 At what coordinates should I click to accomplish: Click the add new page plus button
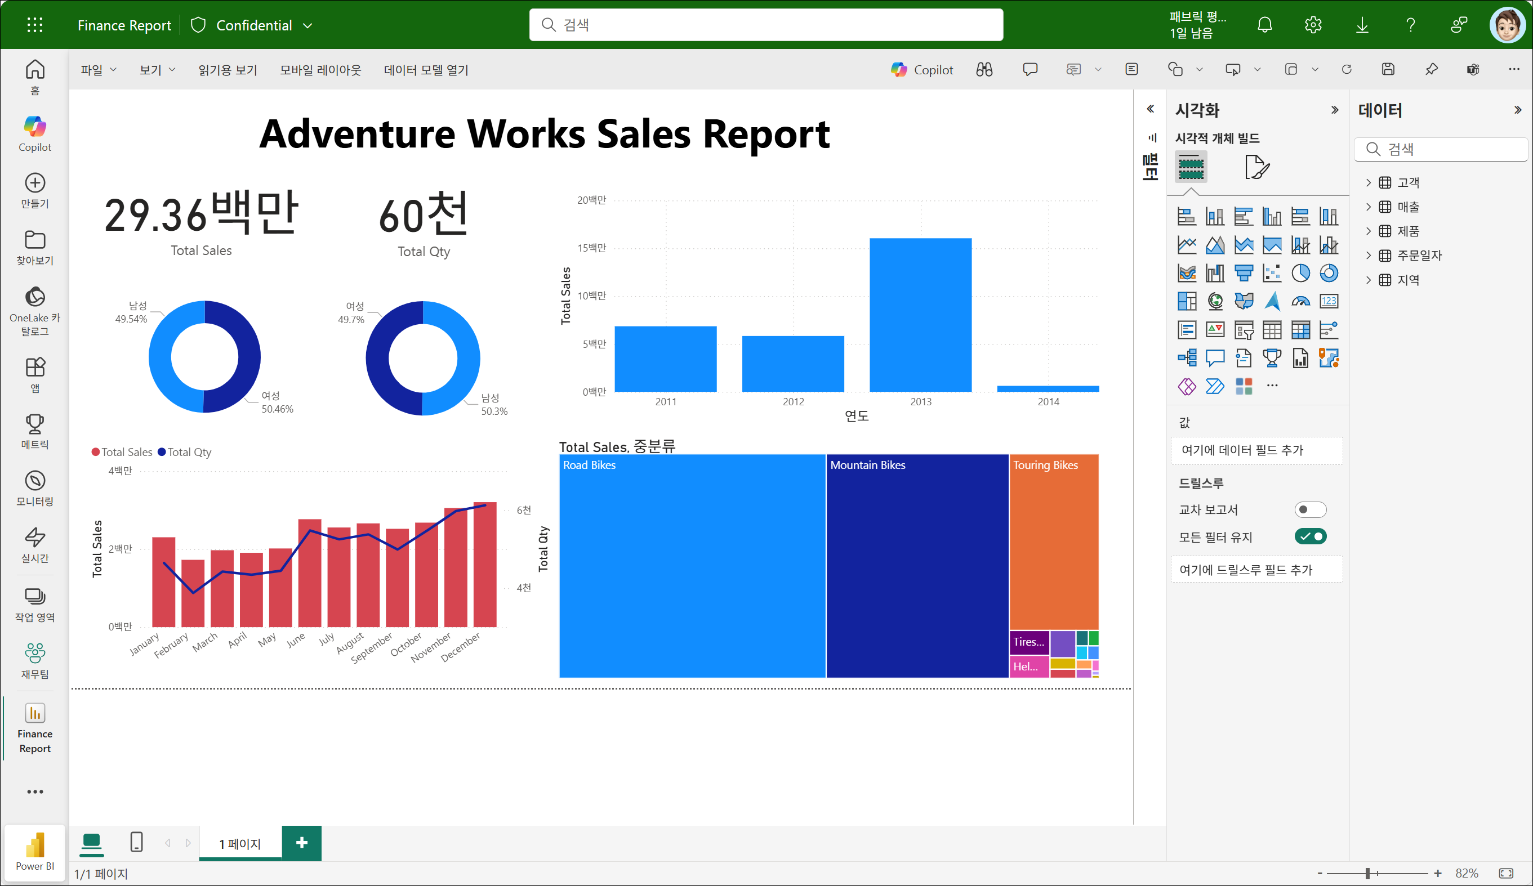click(x=301, y=843)
